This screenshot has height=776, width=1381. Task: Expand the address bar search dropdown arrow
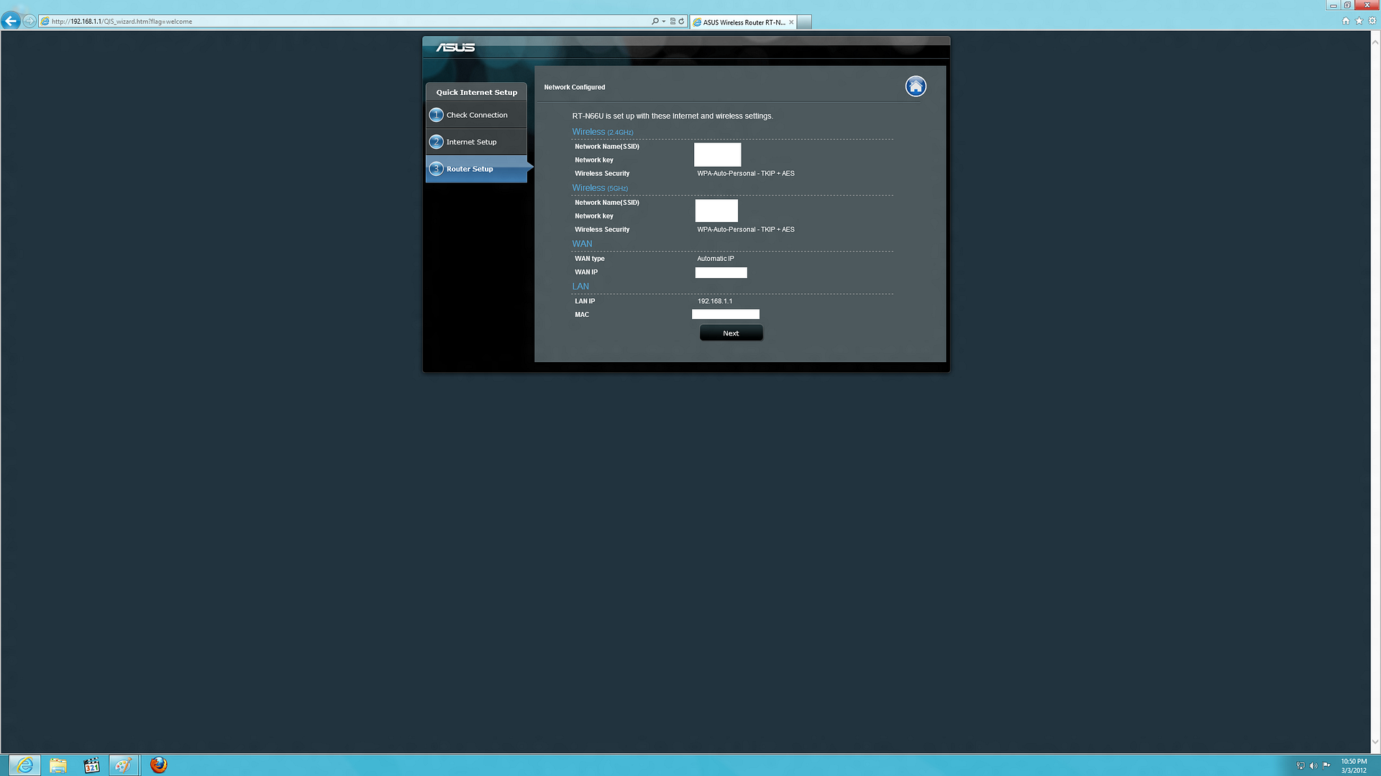[x=663, y=22]
